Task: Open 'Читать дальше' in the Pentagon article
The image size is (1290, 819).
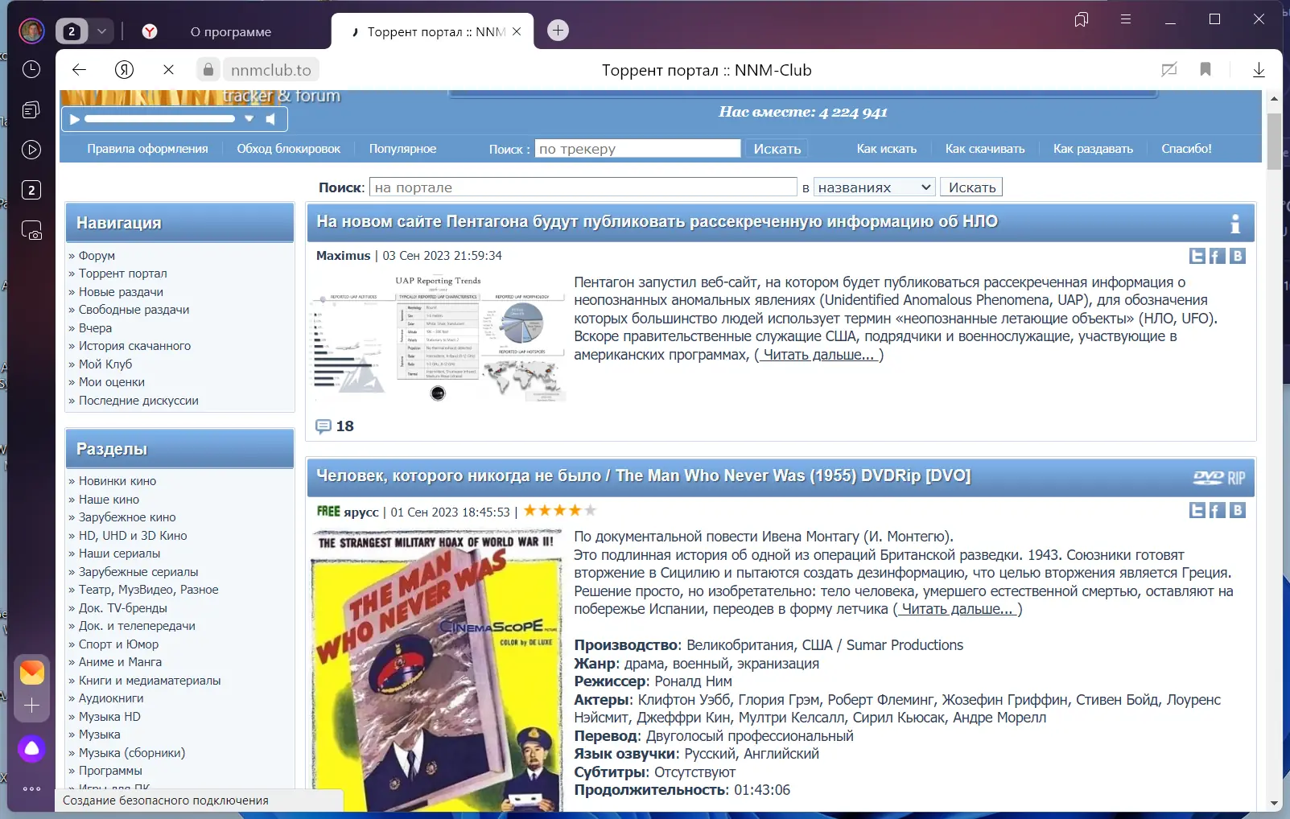Action: [x=818, y=355]
